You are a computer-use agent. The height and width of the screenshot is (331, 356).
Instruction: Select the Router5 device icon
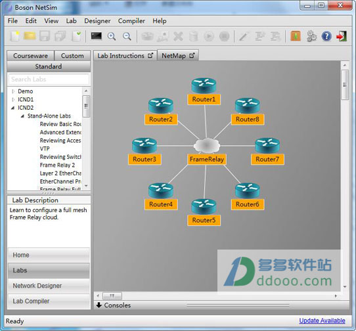204,207
